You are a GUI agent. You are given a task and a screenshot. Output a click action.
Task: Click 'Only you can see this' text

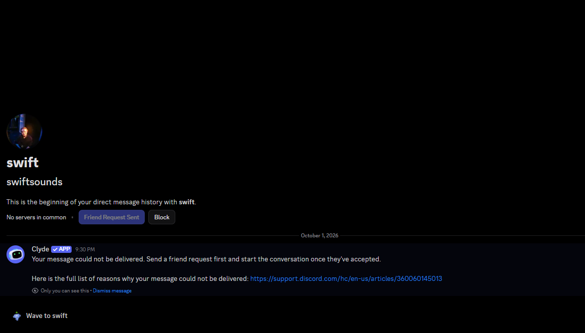pos(65,291)
